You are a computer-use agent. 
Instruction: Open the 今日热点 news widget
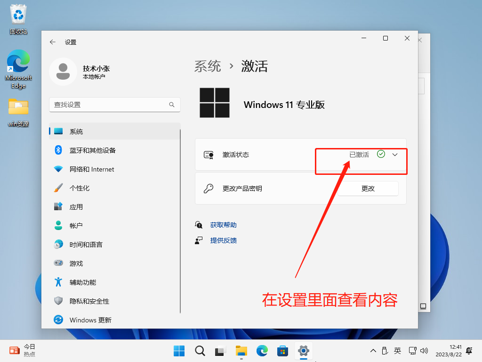click(x=22, y=350)
